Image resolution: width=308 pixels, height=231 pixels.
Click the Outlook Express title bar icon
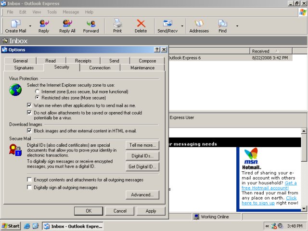[x=3, y=3]
